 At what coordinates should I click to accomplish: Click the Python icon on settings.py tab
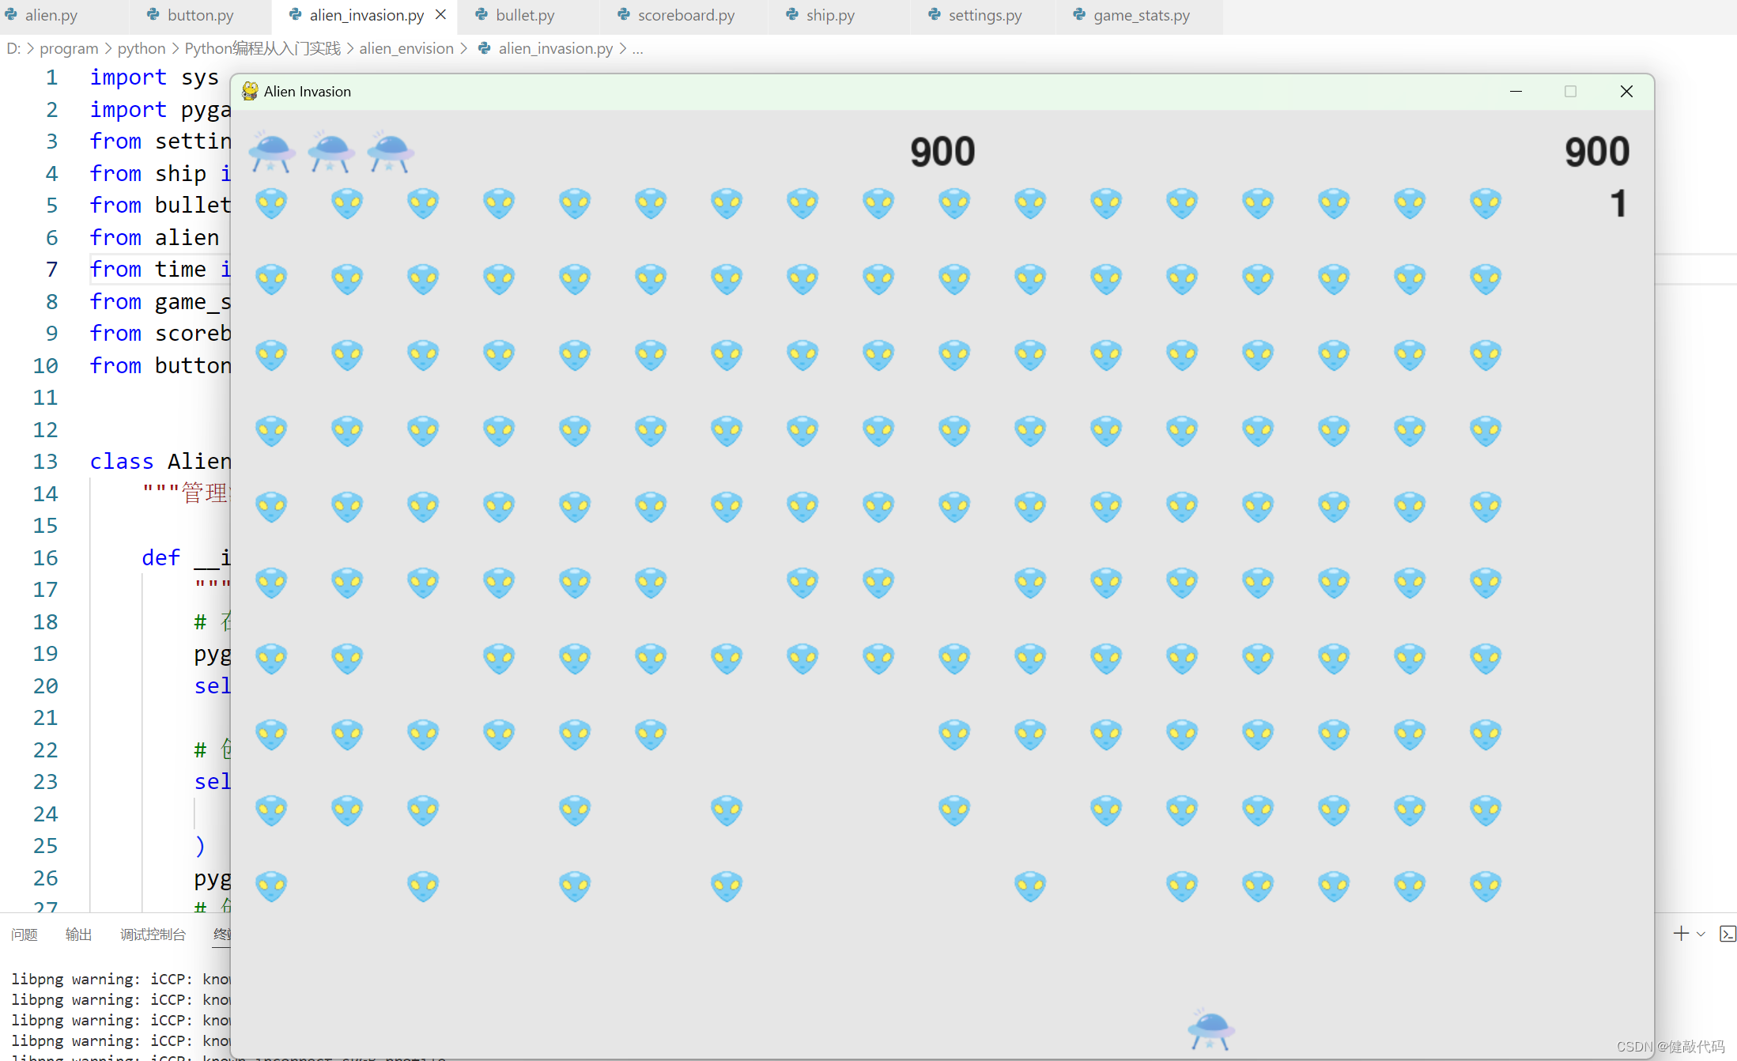[934, 15]
